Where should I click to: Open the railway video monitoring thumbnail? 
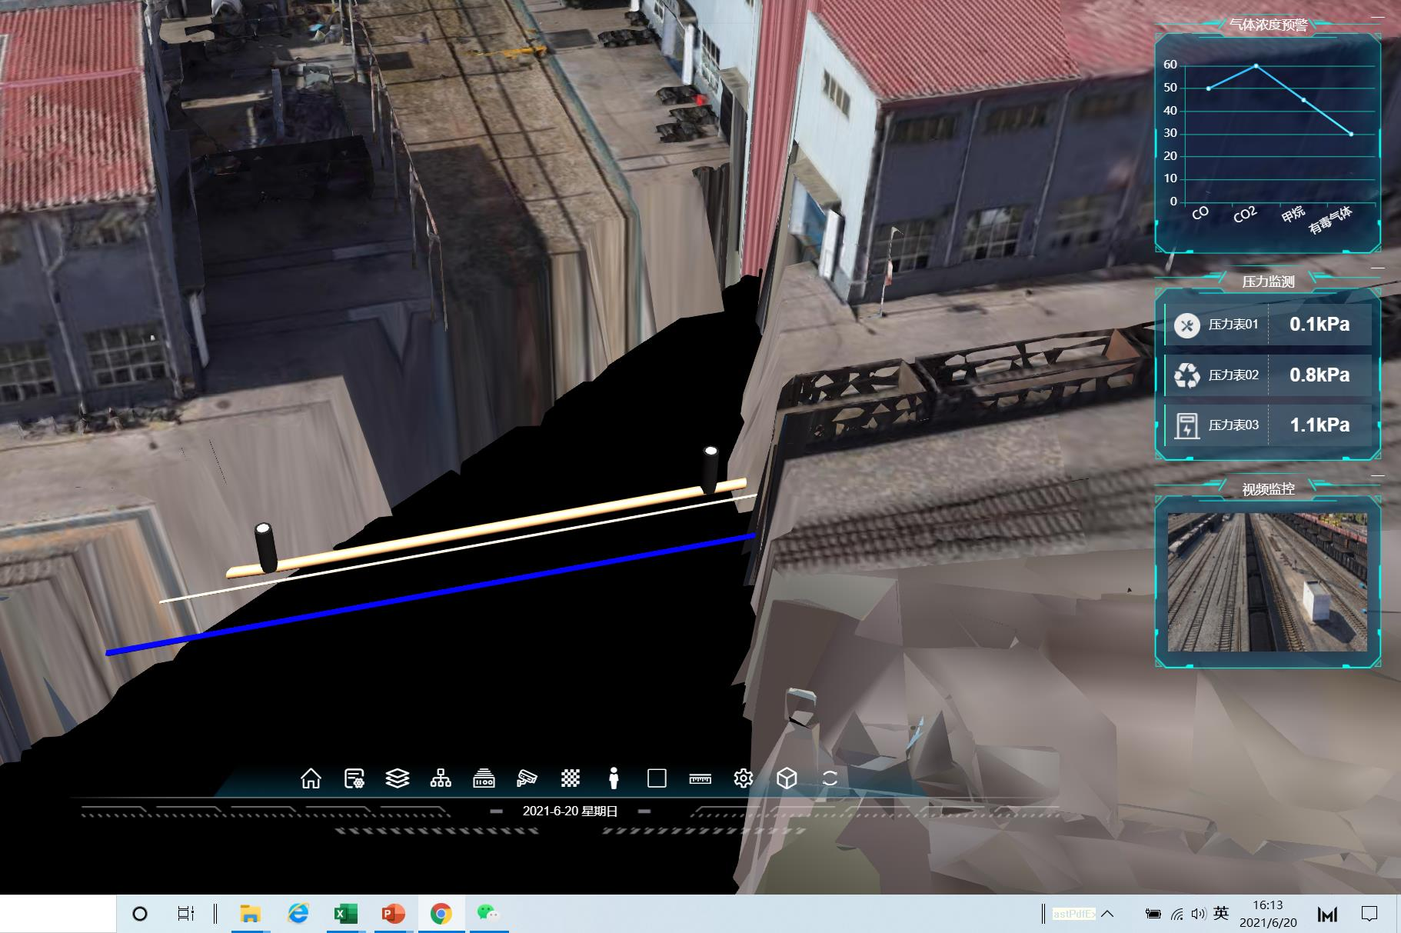pyautogui.click(x=1267, y=582)
